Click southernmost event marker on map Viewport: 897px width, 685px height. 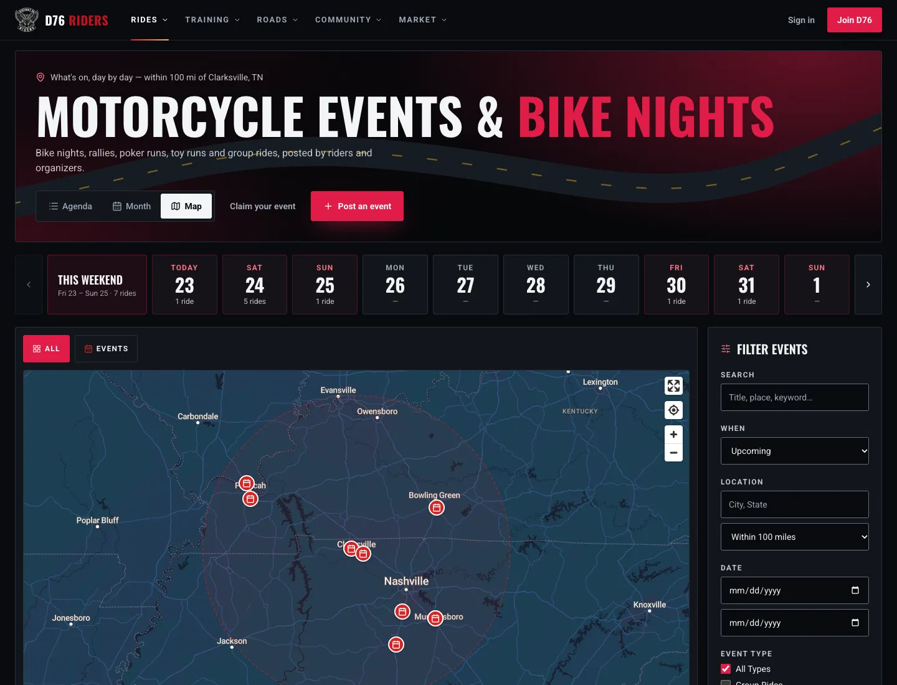[396, 645]
